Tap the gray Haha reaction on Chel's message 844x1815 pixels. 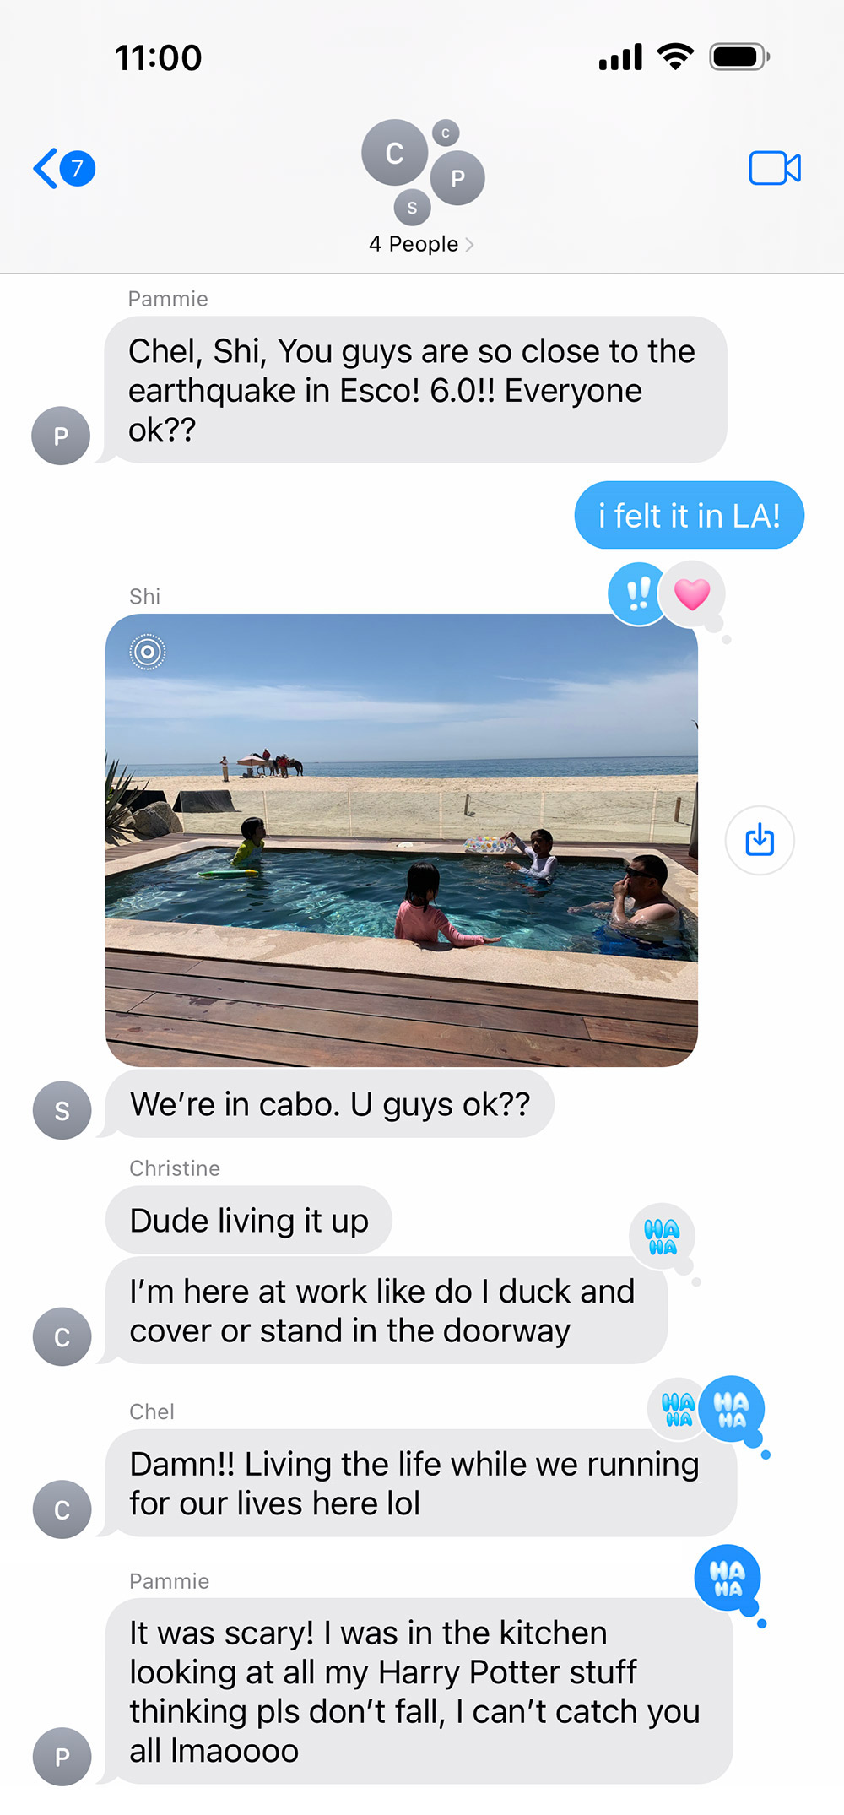(x=677, y=1409)
